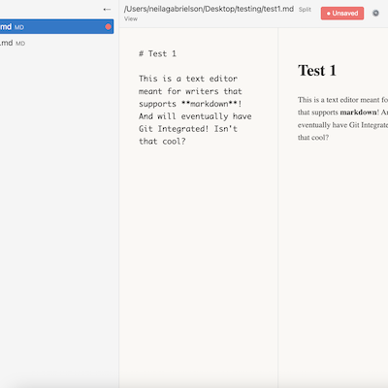
Task: Collapse sidebar with the left arrow icon
Action: click(x=107, y=10)
